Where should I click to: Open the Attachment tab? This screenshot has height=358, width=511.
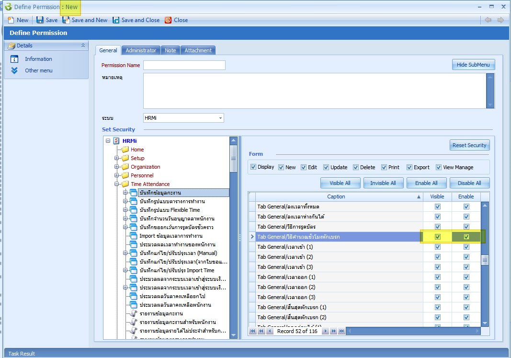pyautogui.click(x=198, y=50)
